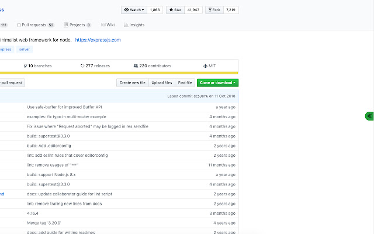
Task: Click "3 months ago" timestamp
Action: click(x=222, y=213)
